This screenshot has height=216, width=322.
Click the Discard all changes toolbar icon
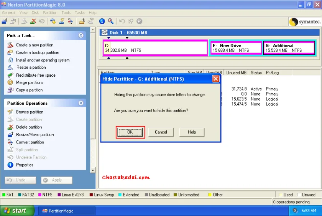pos(131,21)
